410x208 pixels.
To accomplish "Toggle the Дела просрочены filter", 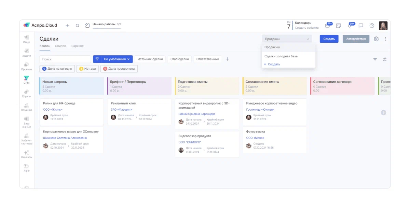I will (x=119, y=69).
